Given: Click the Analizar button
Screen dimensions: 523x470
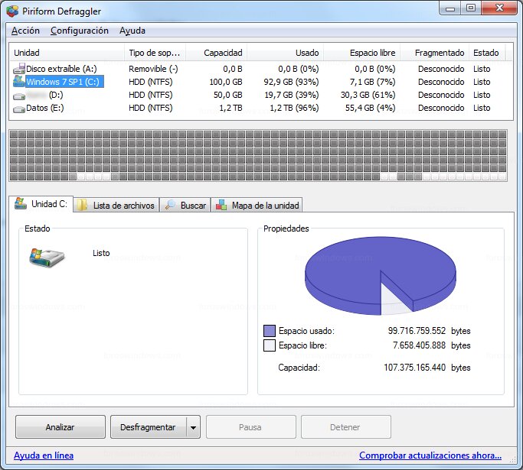Looking at the screenshot, I should [60, 427].
